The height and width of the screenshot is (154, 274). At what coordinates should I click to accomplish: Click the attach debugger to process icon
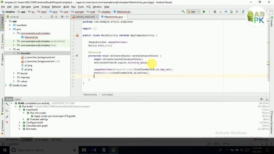coord(231,12)
